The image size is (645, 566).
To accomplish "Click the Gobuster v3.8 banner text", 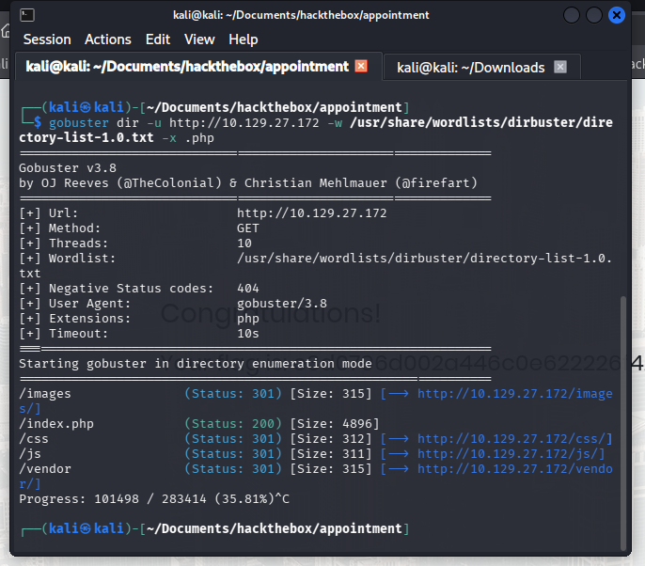I will 68,167.
